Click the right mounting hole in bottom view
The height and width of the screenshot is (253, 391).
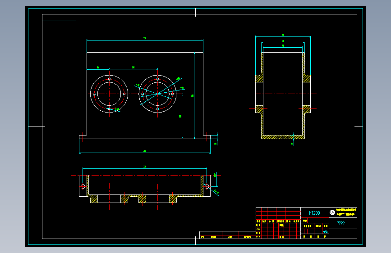[x=207, y=186]
